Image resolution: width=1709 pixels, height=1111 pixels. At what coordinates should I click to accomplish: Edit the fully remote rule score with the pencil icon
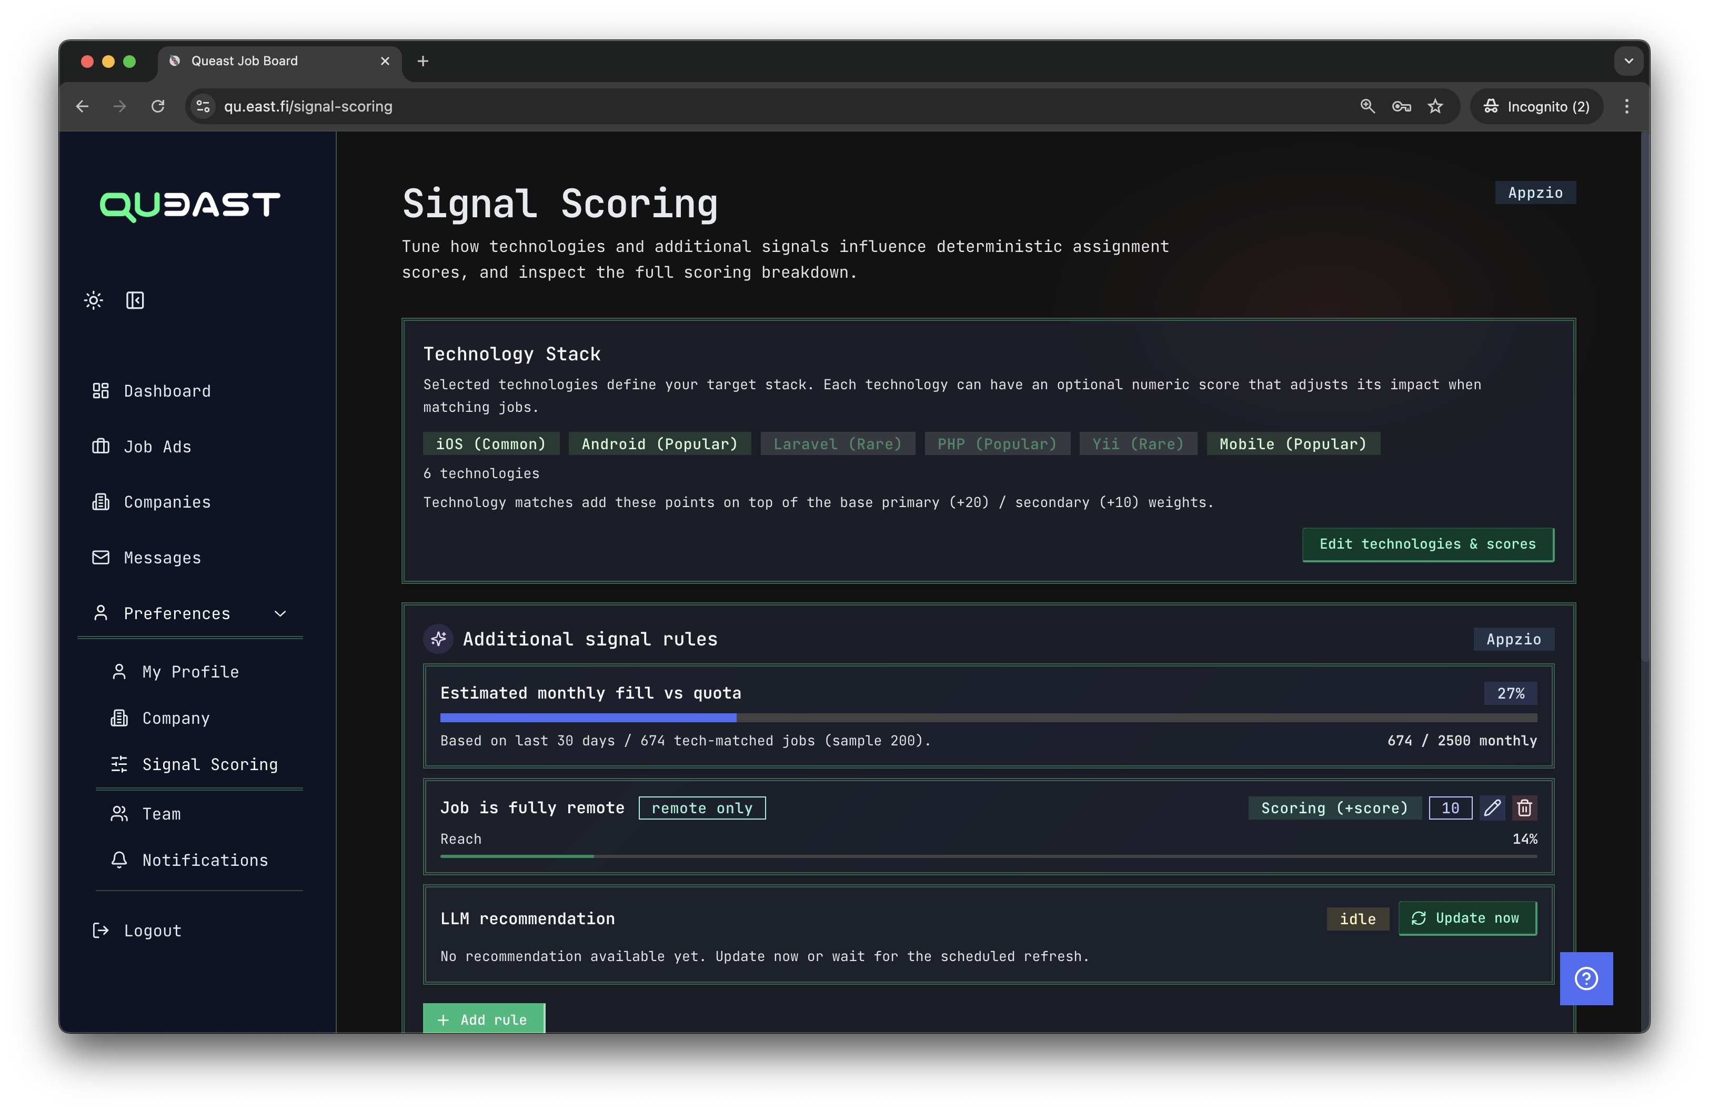1492,807
